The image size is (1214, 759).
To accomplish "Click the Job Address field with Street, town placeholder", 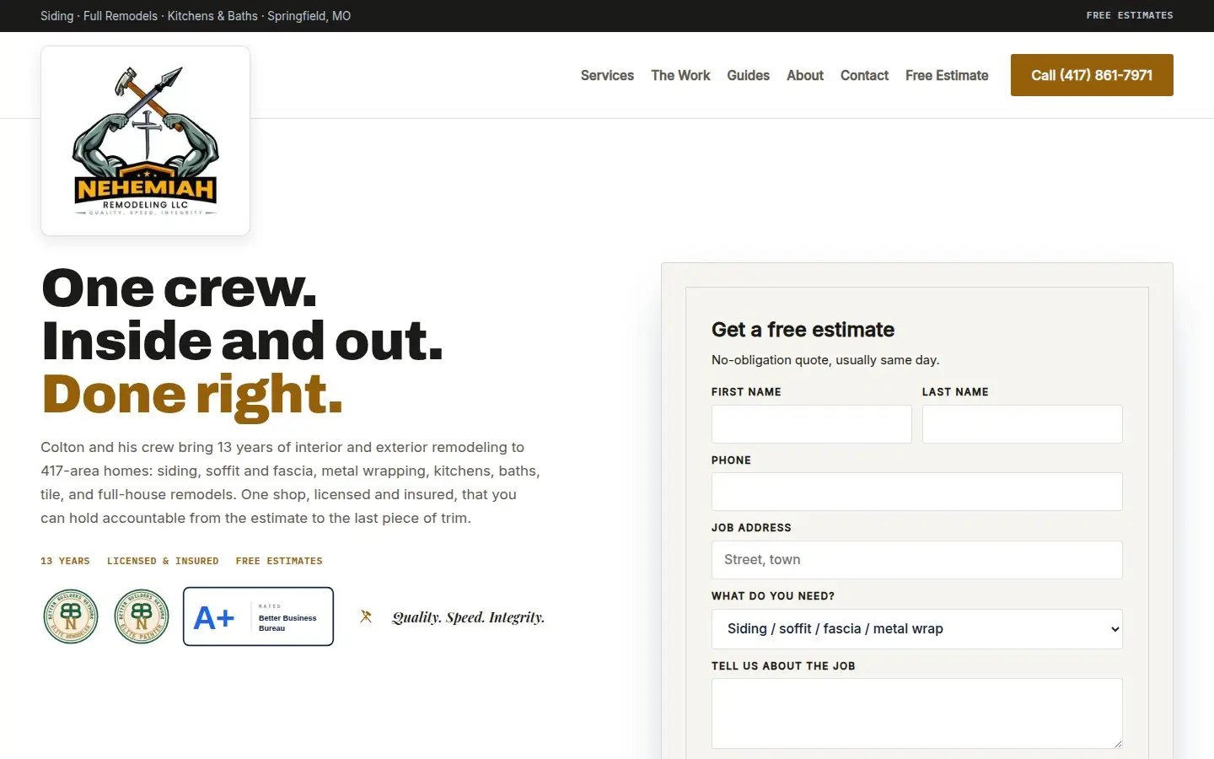I will (x=917, y=560).
